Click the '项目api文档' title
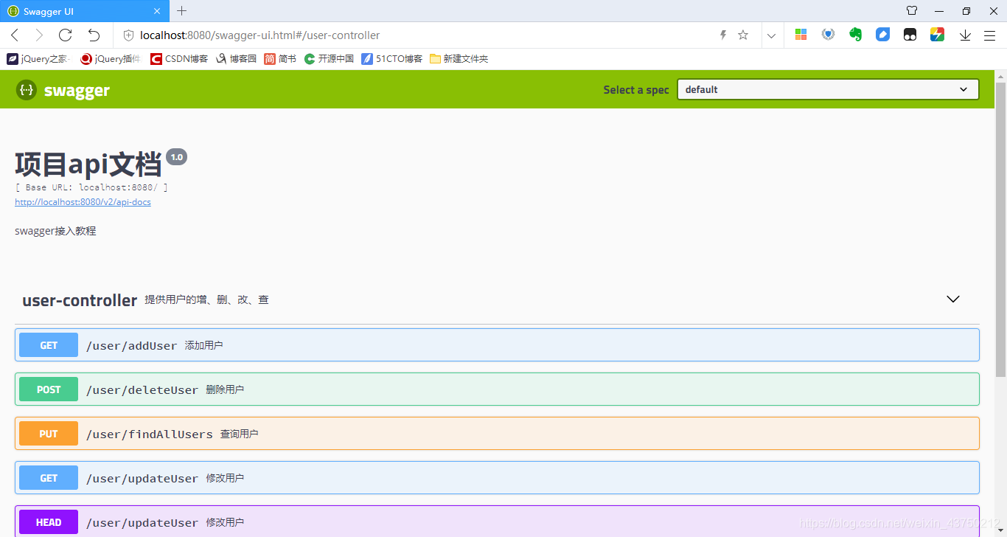The width and height of the screenshot is (1007, 537). coord(88,164)
